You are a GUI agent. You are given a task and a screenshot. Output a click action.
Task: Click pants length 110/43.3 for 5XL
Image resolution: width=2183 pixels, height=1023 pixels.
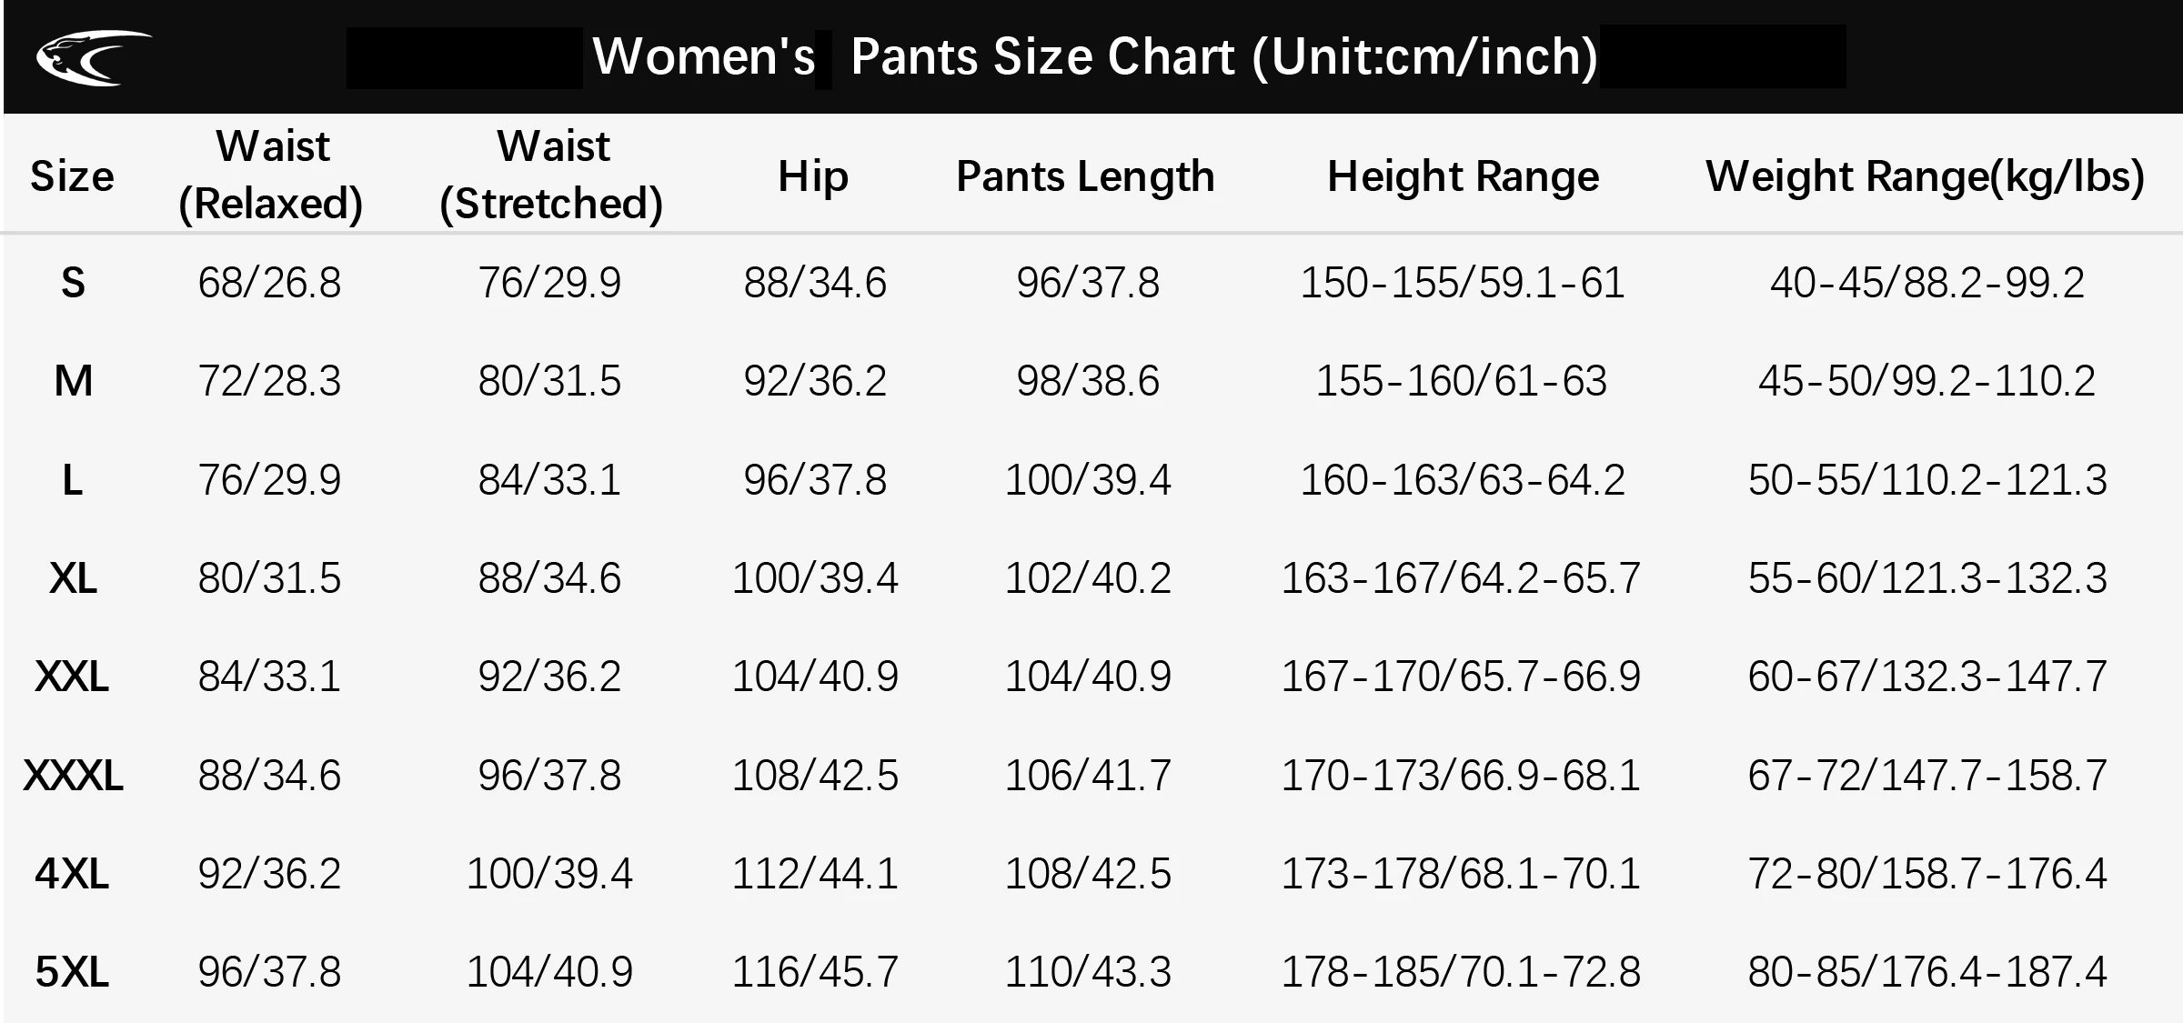tap(1088, 972)
